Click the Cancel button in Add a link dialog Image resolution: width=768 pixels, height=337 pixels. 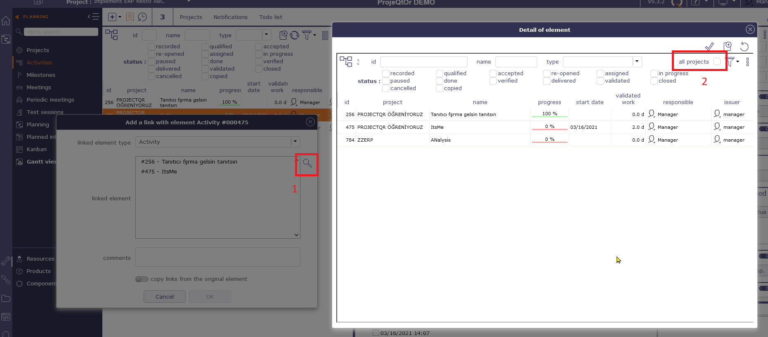[x=164, y=297]
